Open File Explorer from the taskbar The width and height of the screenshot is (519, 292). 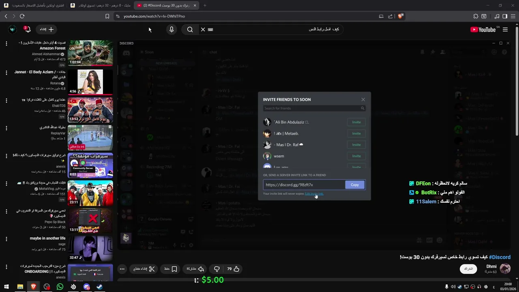click(20, 287)
